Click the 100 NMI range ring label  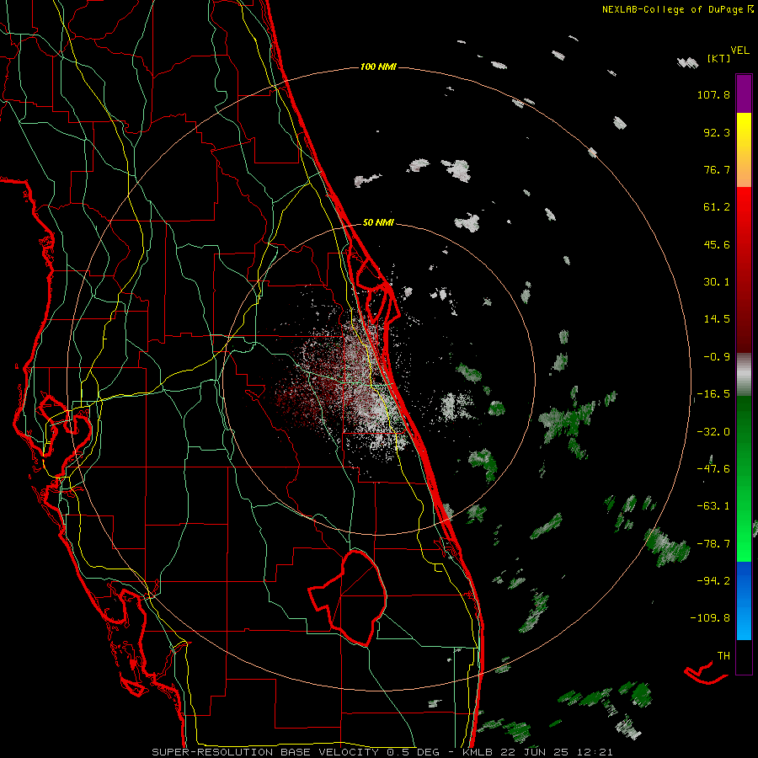(x=378, y=67)
